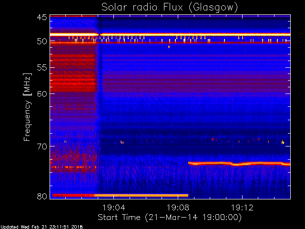
Task: Click the '70' frequency tick label
Action: click(x=42, y=146)
